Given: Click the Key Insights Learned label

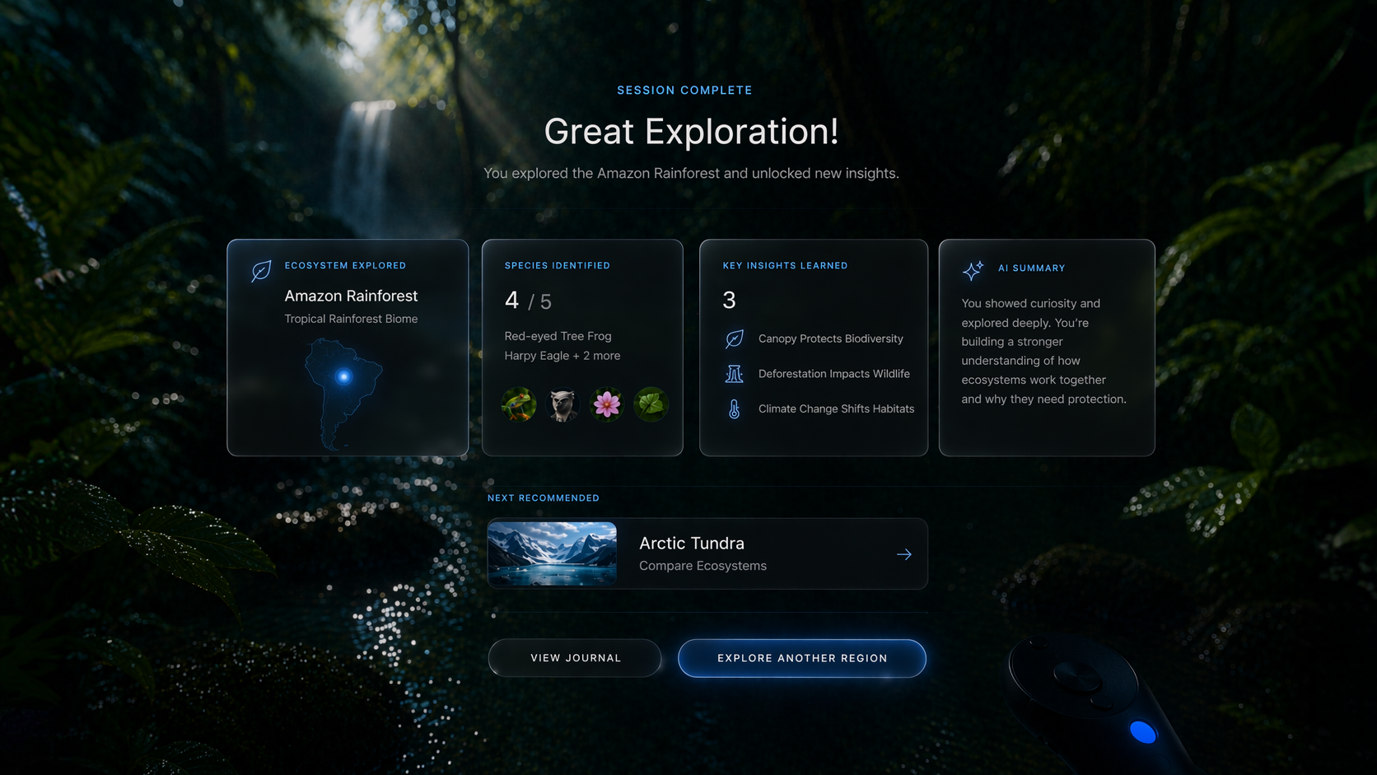Looking at the screenshot, I should [x=785, y=265].
